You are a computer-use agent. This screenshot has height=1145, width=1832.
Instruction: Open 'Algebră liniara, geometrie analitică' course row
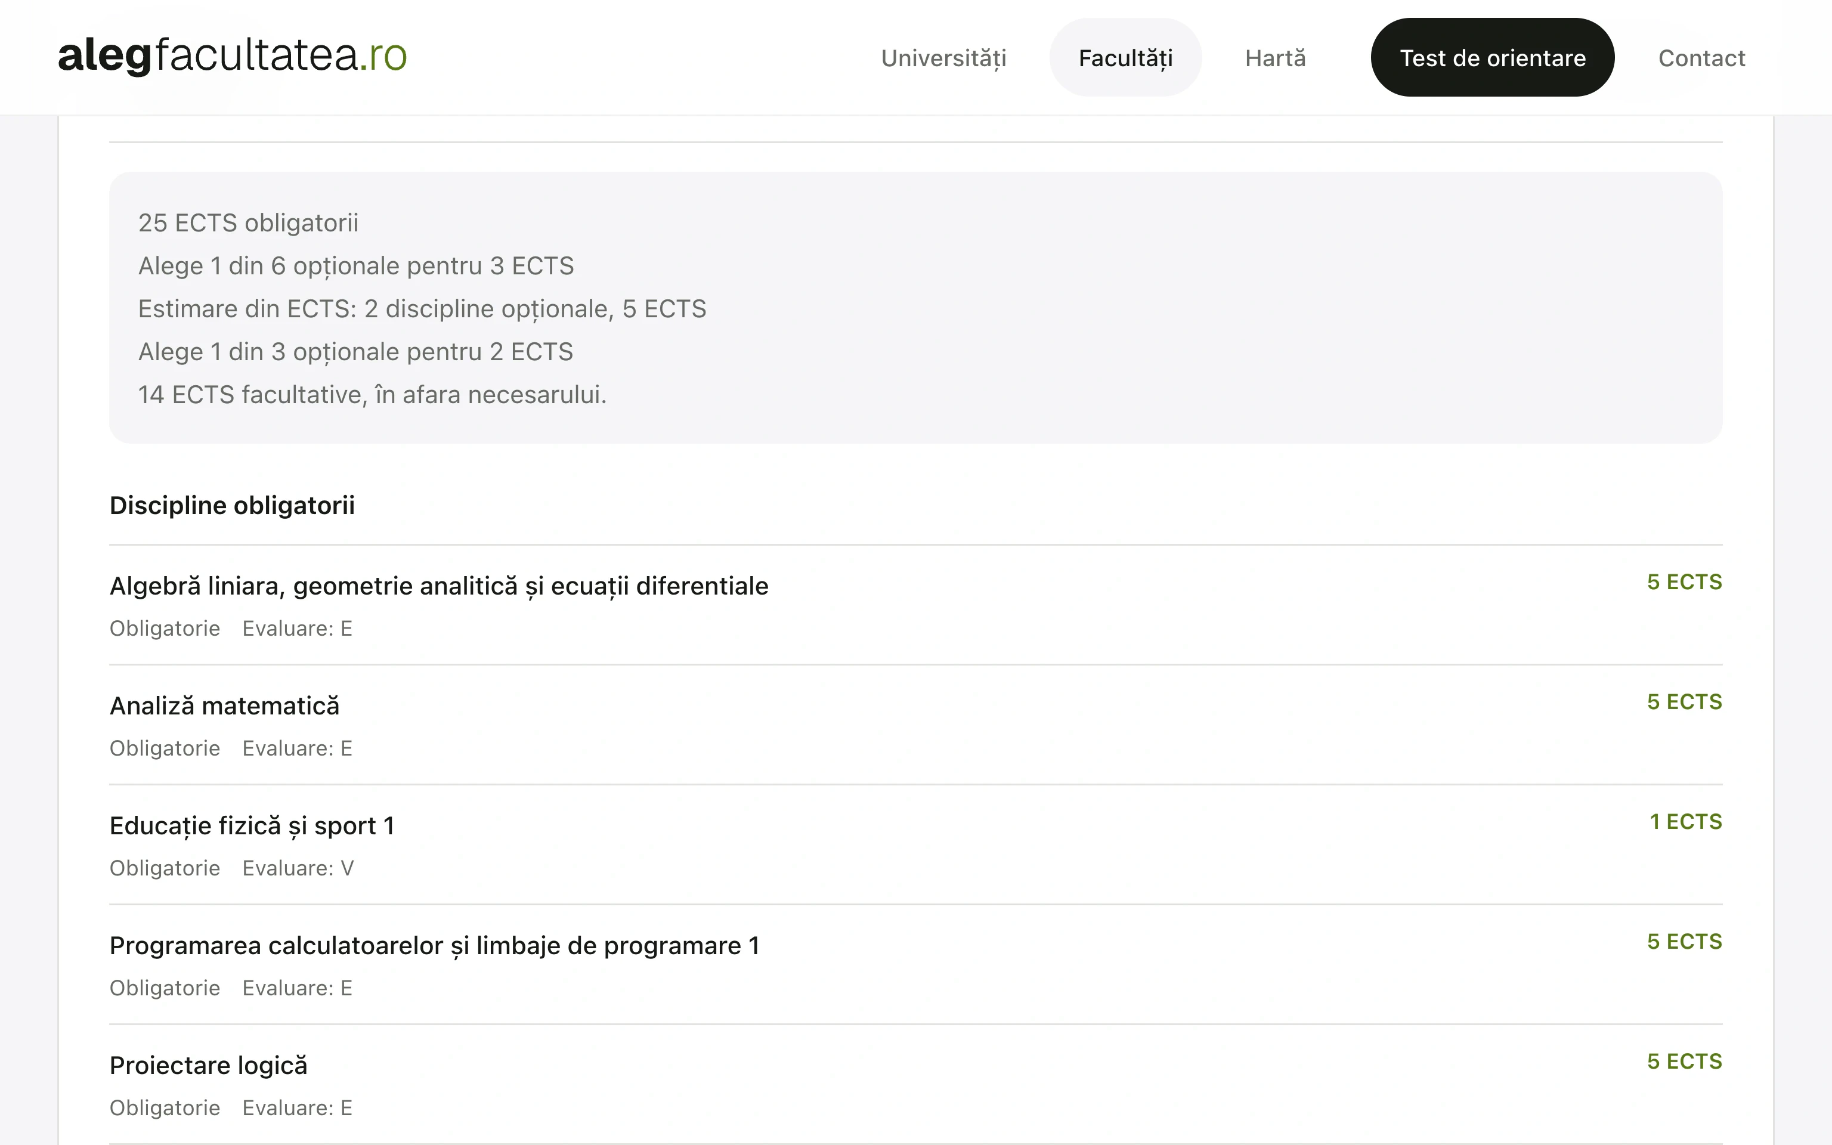[x=915, y=605]
